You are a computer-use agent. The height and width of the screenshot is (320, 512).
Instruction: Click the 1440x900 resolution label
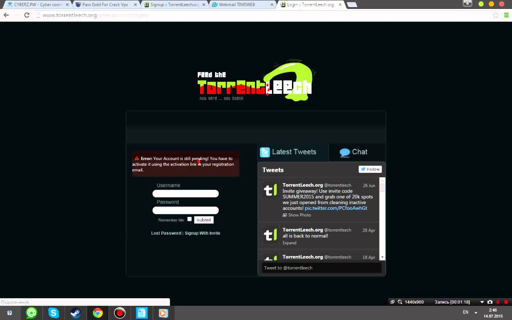pos(414,302)
